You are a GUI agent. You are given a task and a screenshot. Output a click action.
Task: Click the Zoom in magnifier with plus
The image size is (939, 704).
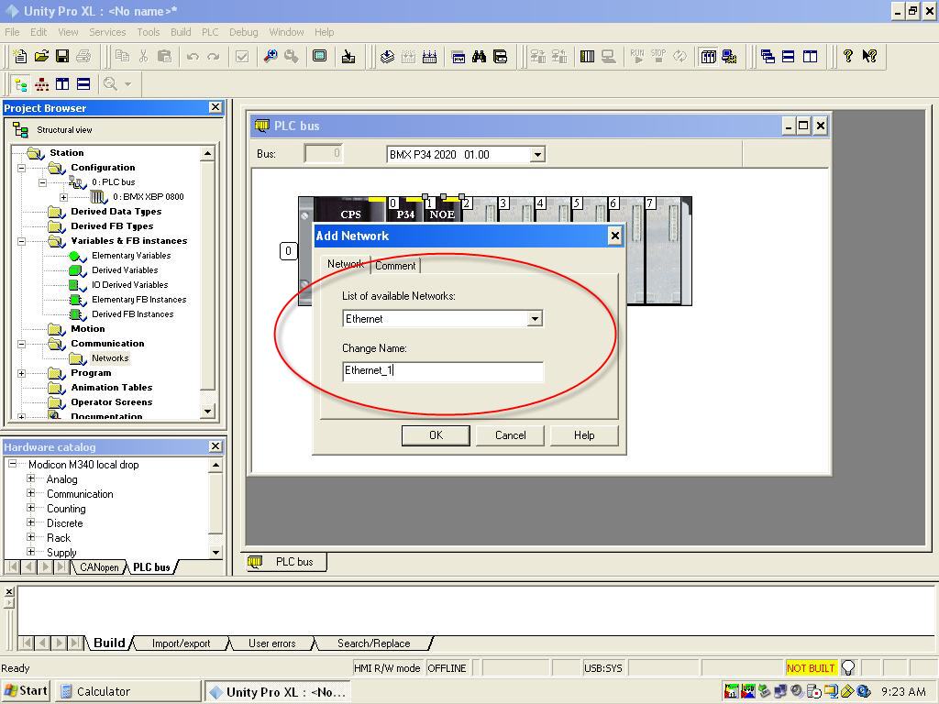[271, 56]
